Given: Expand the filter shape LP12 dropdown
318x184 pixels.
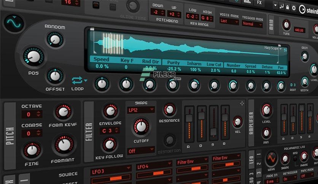Looking at the screenshot, I should pyautogui.click(x=141, y=110).
